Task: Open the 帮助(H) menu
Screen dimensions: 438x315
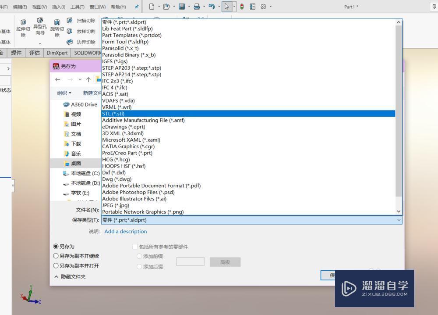Action: coord(118,7)
